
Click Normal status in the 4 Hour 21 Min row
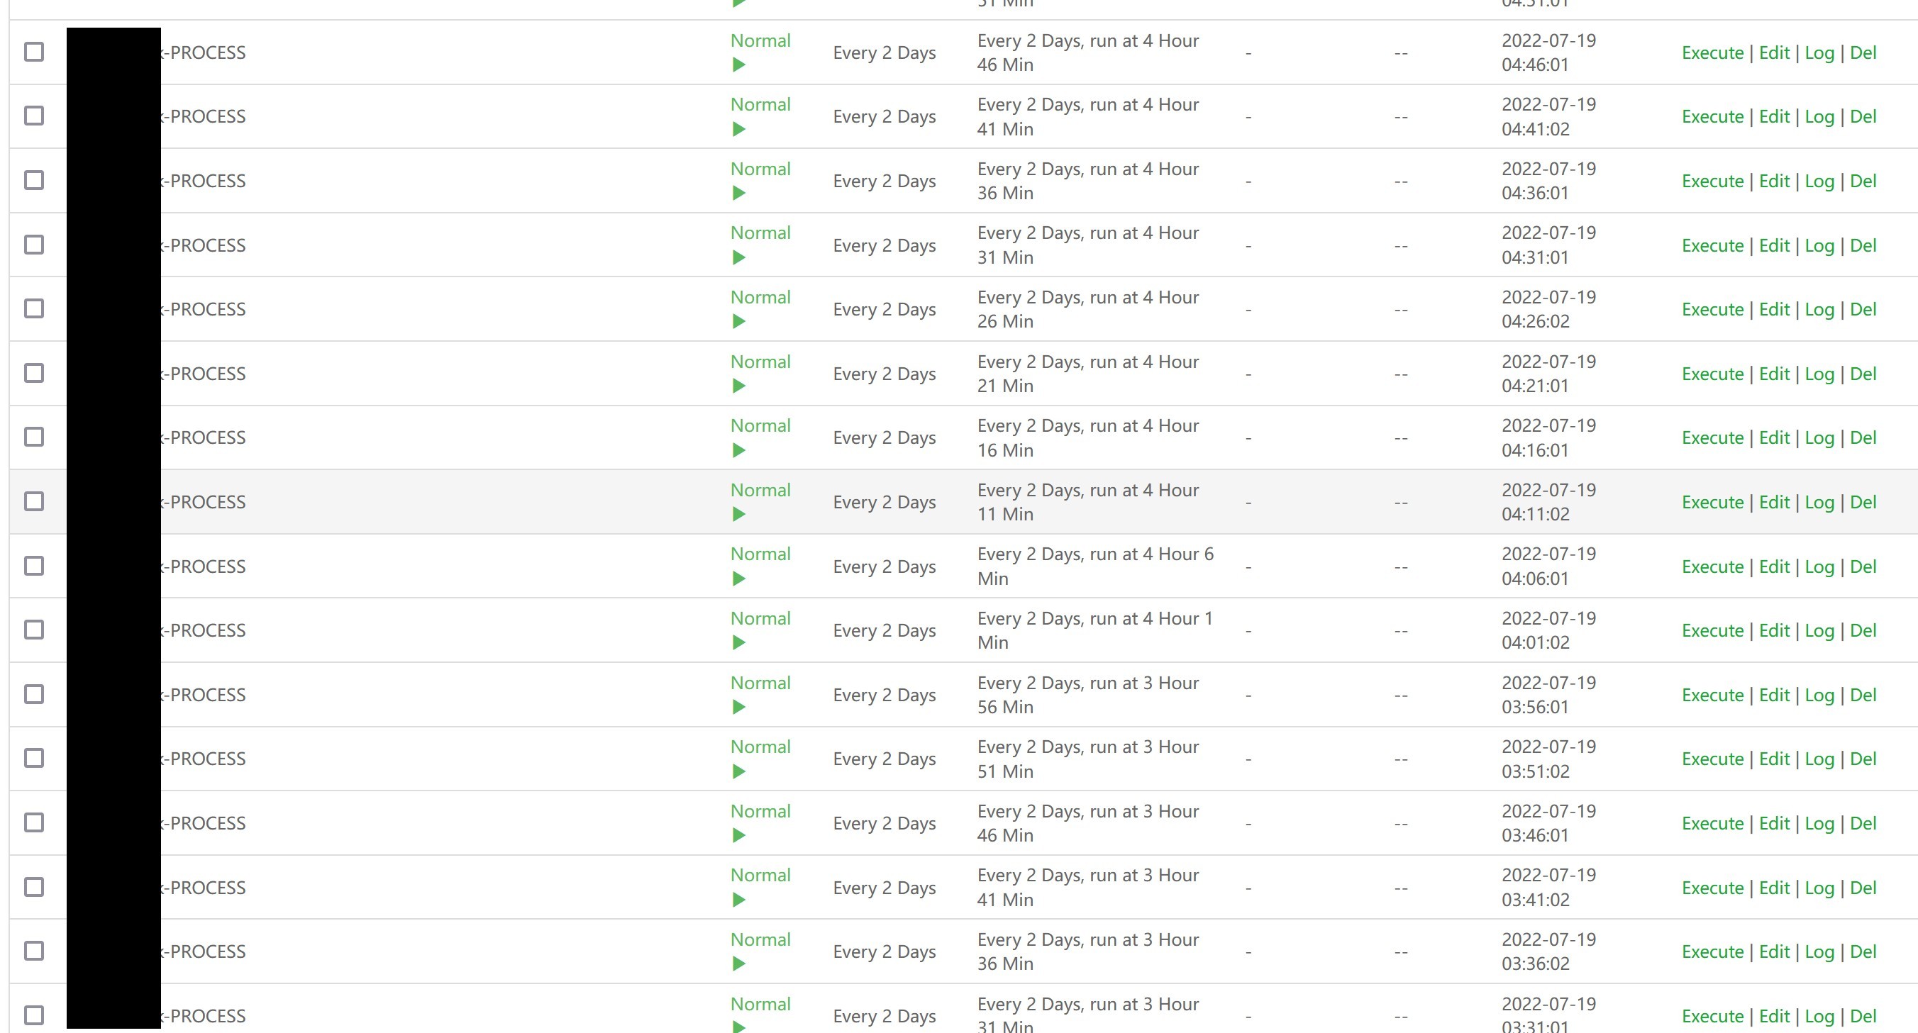pyautogui.click(x=760, y=362)
